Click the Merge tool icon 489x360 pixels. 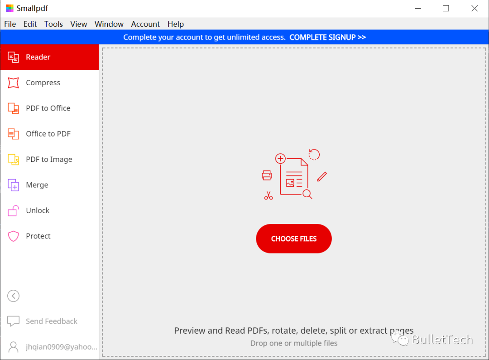pyautogui.click(x=13, y=185)
